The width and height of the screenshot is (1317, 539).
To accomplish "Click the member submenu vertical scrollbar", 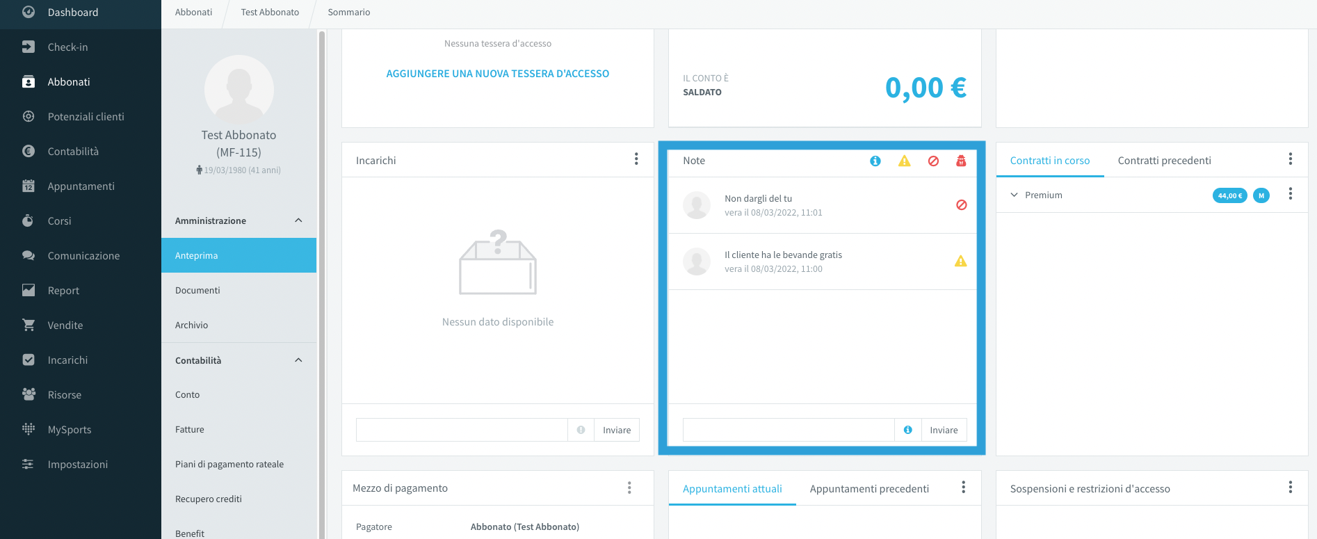I will click(322, 284).
